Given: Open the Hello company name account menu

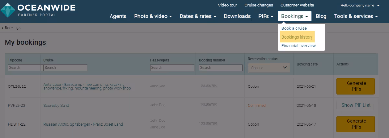Looking at the screenshot, I should (x=360, y=5).
